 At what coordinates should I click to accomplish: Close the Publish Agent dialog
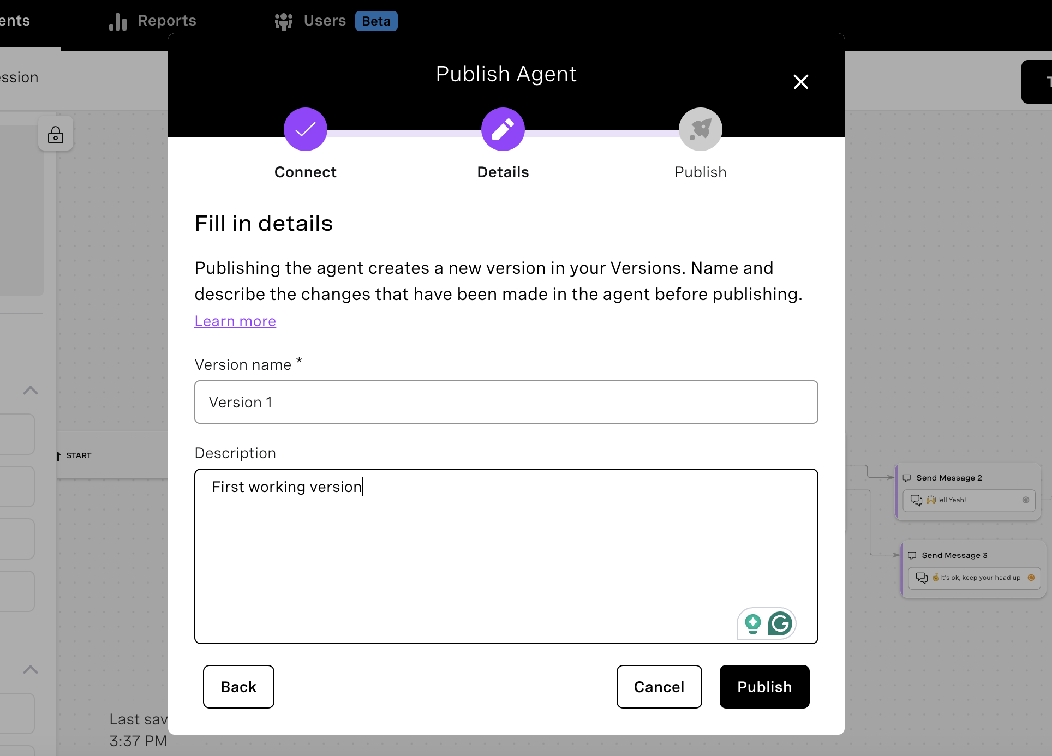[x=800, y=82]
